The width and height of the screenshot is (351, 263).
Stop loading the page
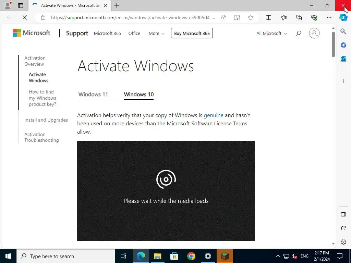click(x=25, y=17)
